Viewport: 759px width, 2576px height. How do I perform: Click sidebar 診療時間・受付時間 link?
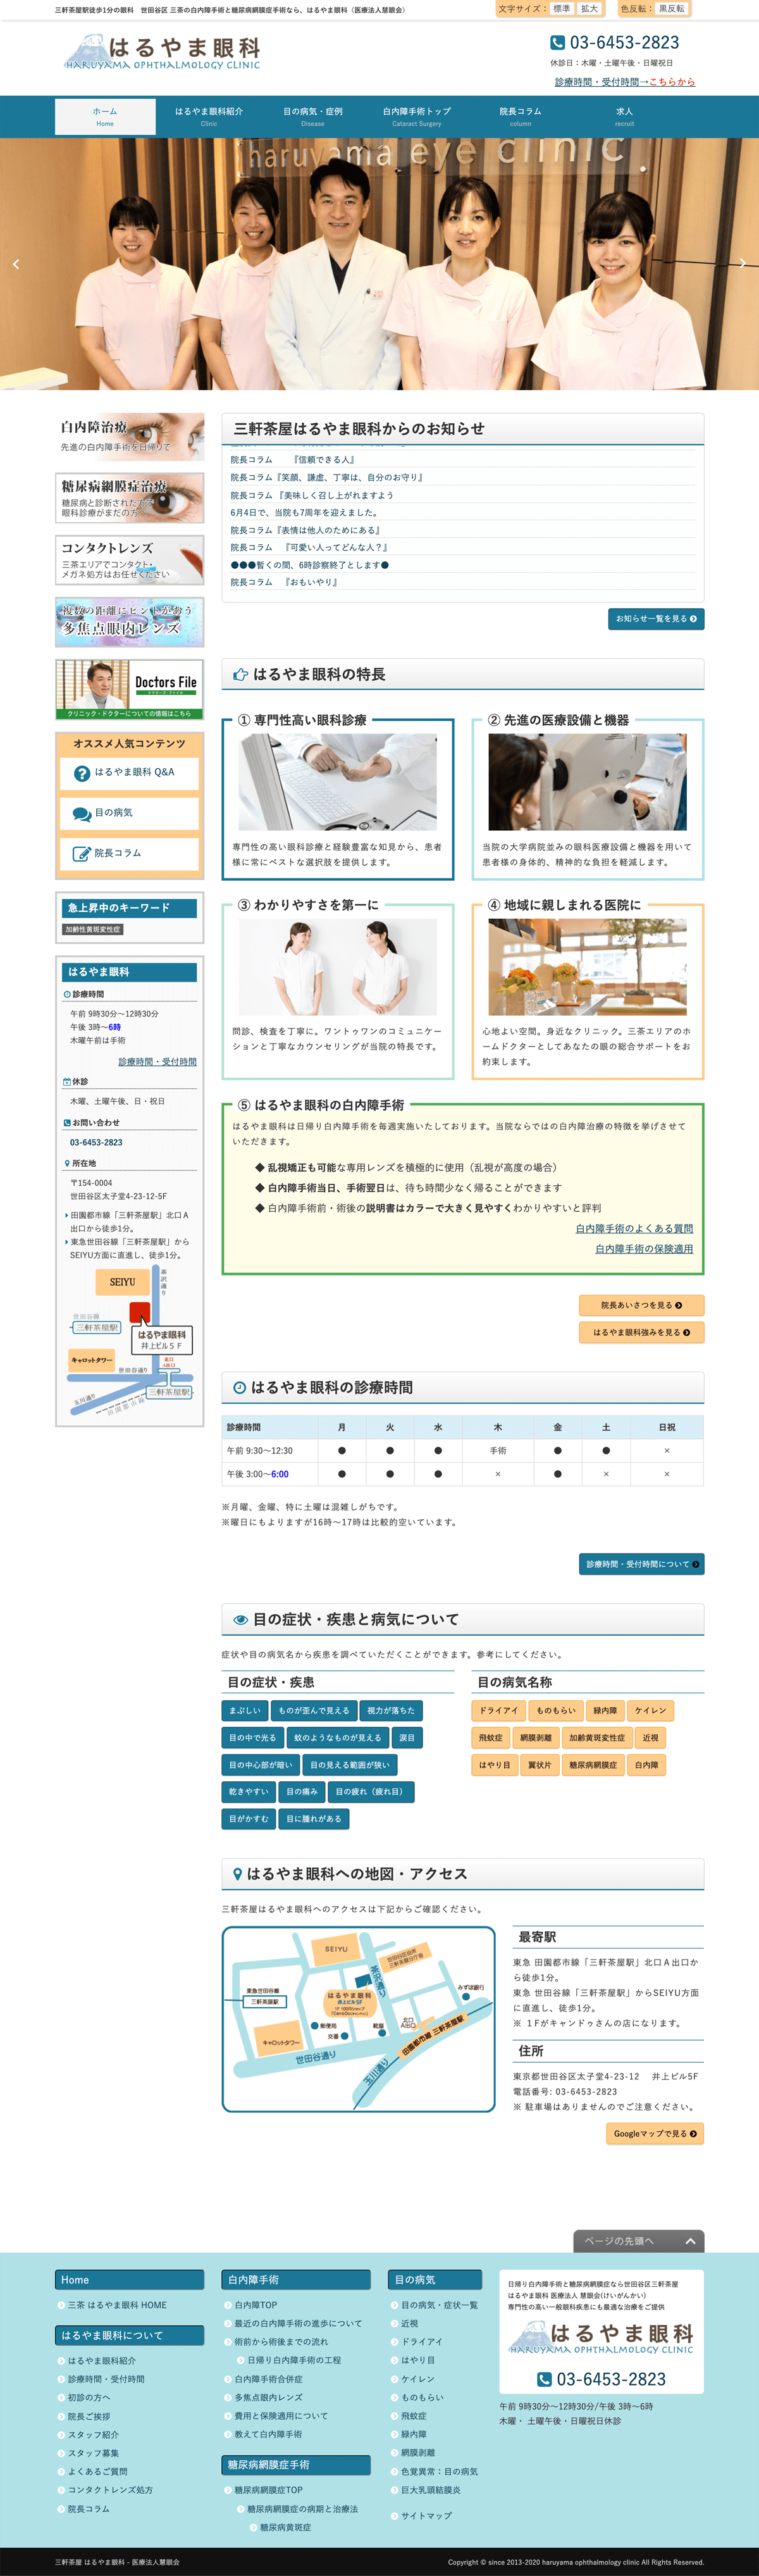pos(157,1062)
